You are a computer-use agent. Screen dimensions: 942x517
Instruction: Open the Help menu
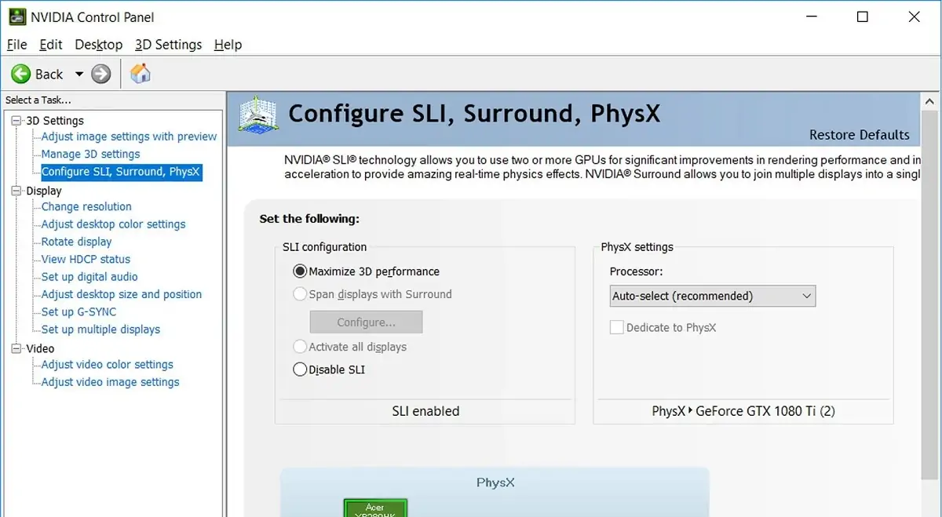pos(228,45)
